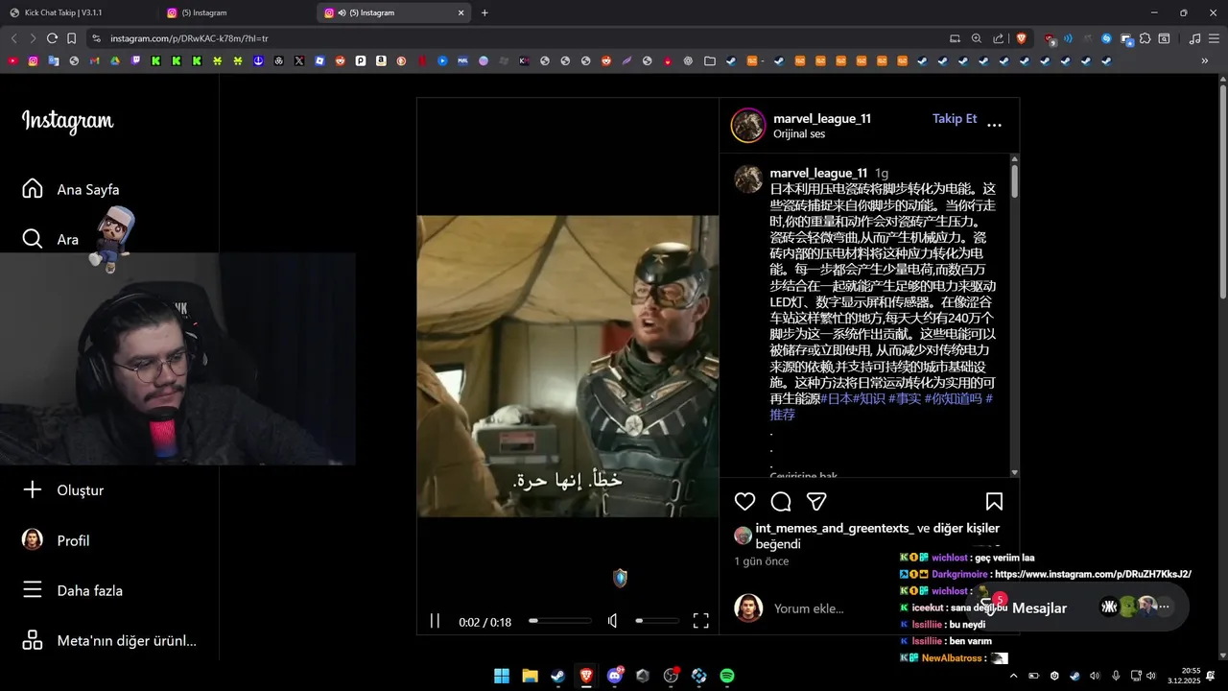This screenshot has width=1228, height=691.
Task: Open Discord from the taskbar
Action: [615, 676]
